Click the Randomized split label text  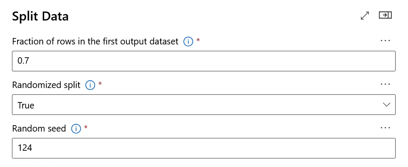pyautogui.click(x=46, y=85)
